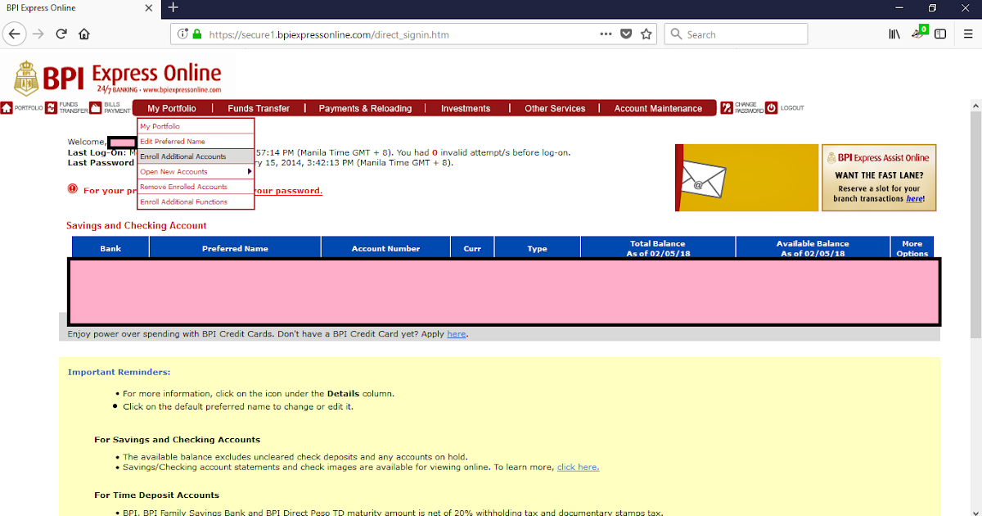
Task: Open the page actions ellipsis dropdown
Action: [x=606, y=34]
